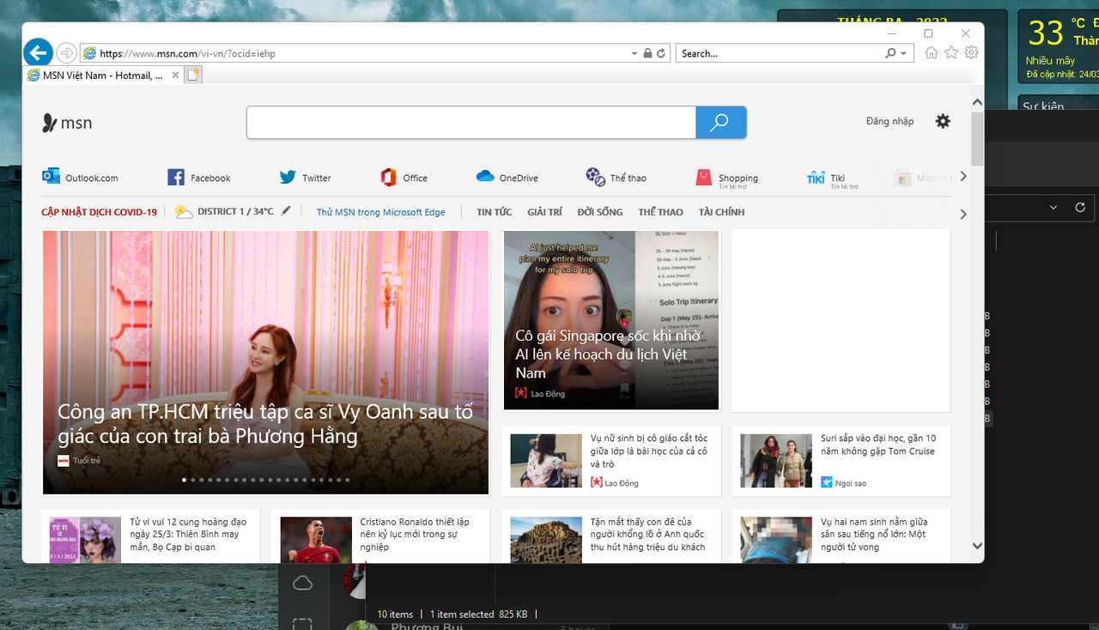The width and height of the screenshot is (1099, 630).
Task: Open Vụ hai nam sinh article
Action: (841, 536)
